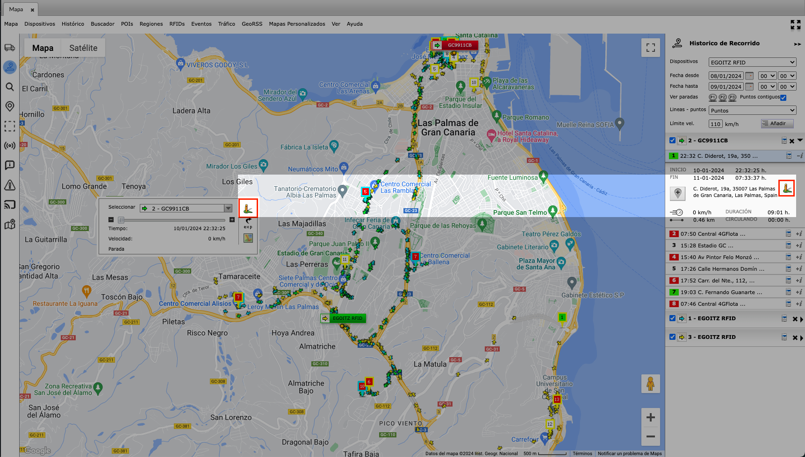The image size is (805, 457).
Task: Open the Seleccionar route dropdown
Action: (186, 208)
